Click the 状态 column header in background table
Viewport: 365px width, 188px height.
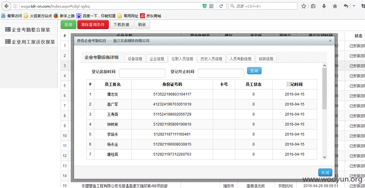(x=359, y=36)
